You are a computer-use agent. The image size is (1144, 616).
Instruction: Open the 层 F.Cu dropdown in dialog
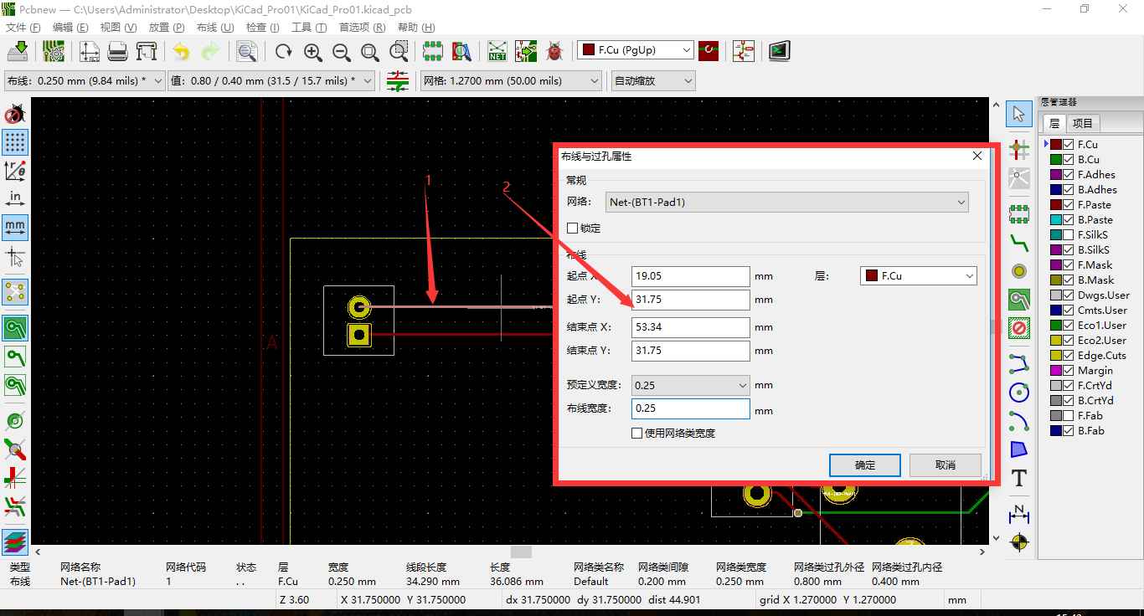click(x=919, y=275)
